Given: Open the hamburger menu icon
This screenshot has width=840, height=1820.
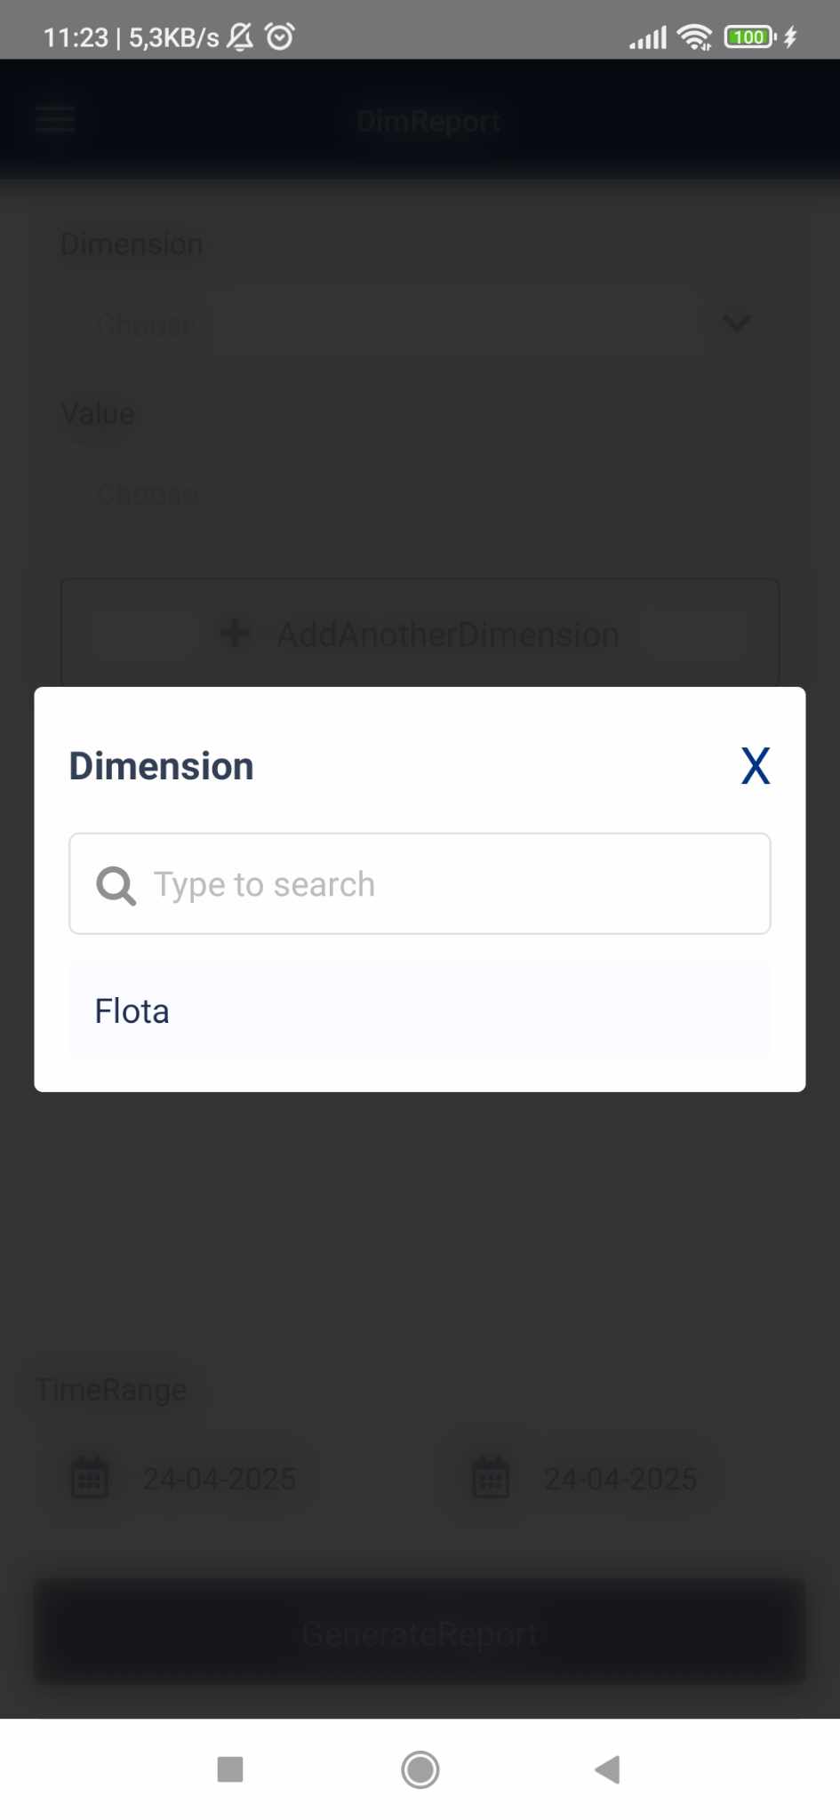Looking at the screenshot, I should 55,119.
